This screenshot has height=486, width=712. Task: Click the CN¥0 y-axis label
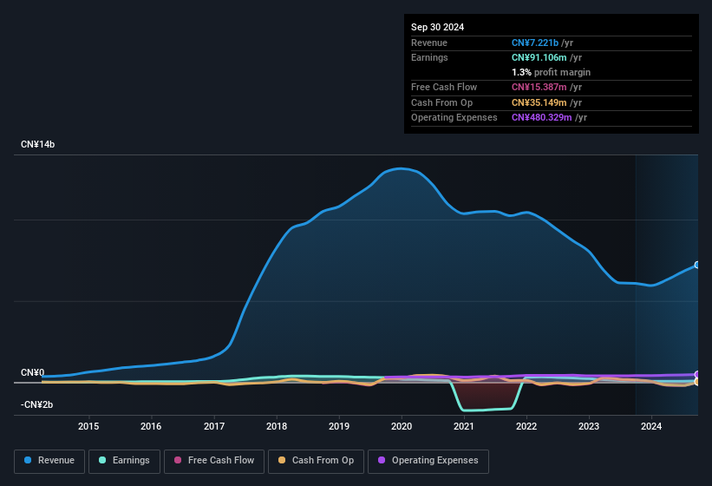coord(33,372)
